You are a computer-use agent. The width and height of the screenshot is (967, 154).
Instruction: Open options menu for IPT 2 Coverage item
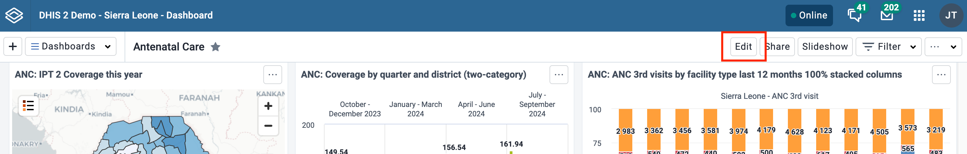click(272, 75)
